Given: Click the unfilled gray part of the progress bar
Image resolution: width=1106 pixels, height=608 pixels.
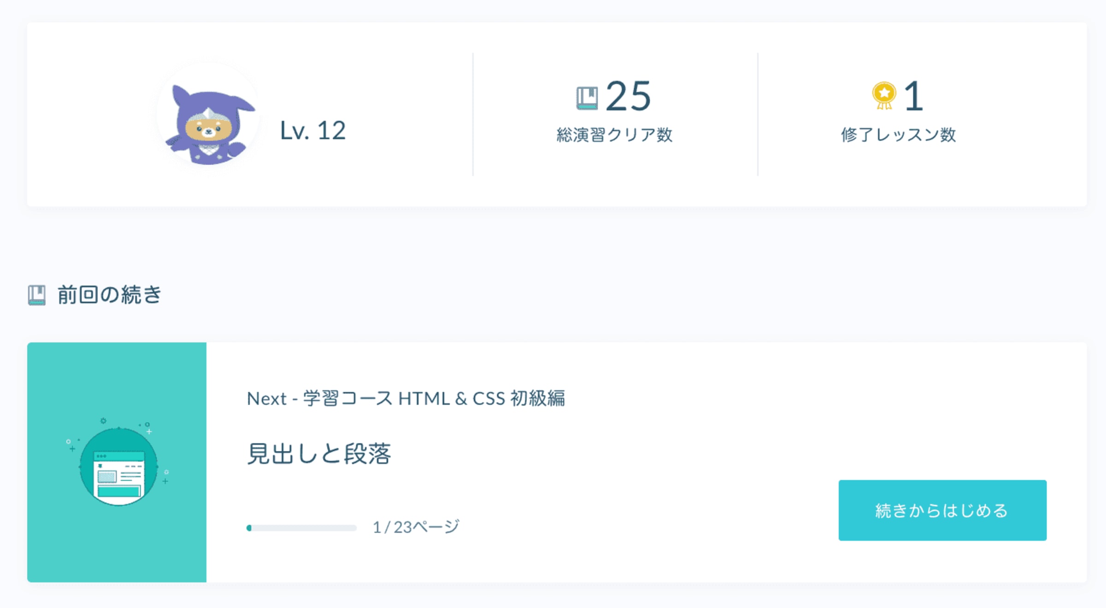Looking at the screenshot, I should pyautogui.click(x=304, y=528).
